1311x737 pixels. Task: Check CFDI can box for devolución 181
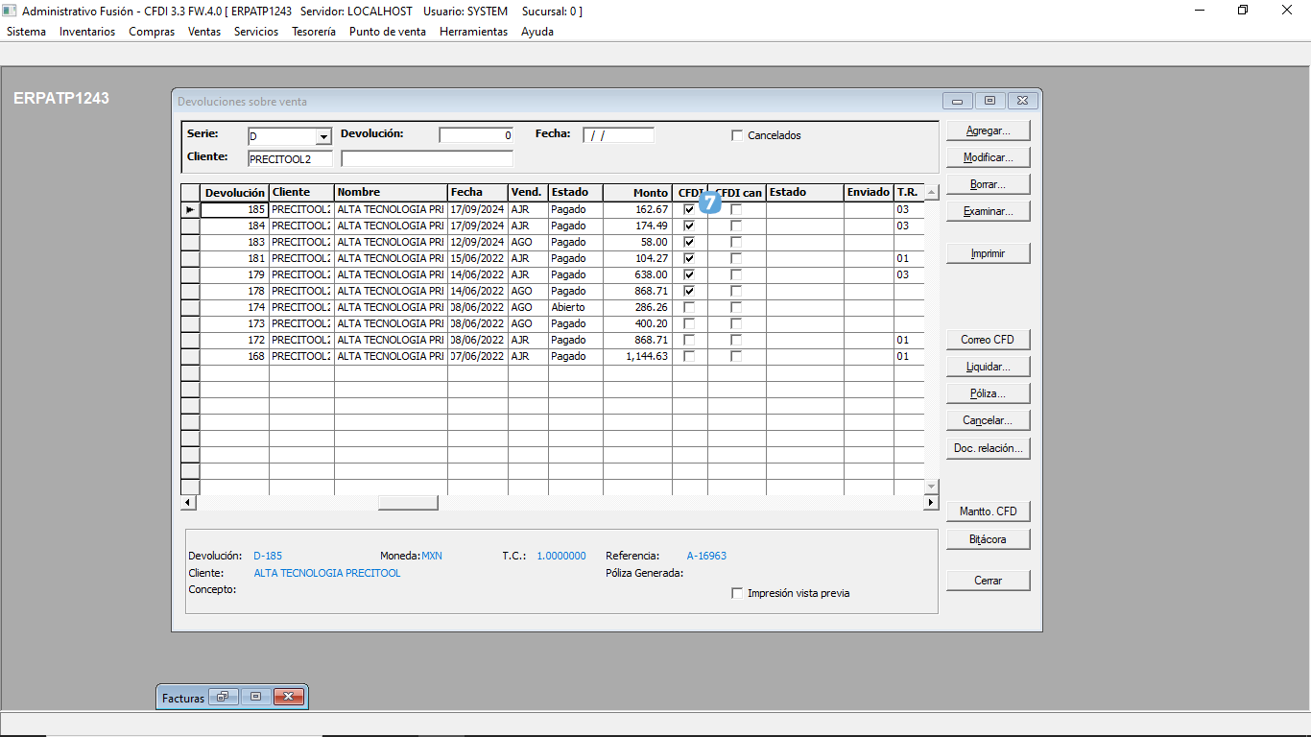point(736,258)
